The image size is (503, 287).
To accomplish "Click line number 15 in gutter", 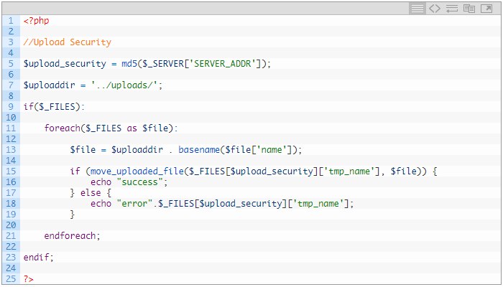I will 11,171.
